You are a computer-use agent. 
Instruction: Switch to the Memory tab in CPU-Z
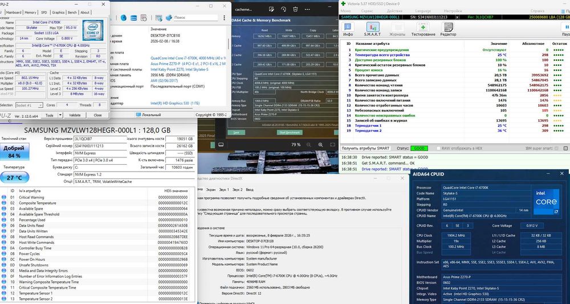coord(30,13)
